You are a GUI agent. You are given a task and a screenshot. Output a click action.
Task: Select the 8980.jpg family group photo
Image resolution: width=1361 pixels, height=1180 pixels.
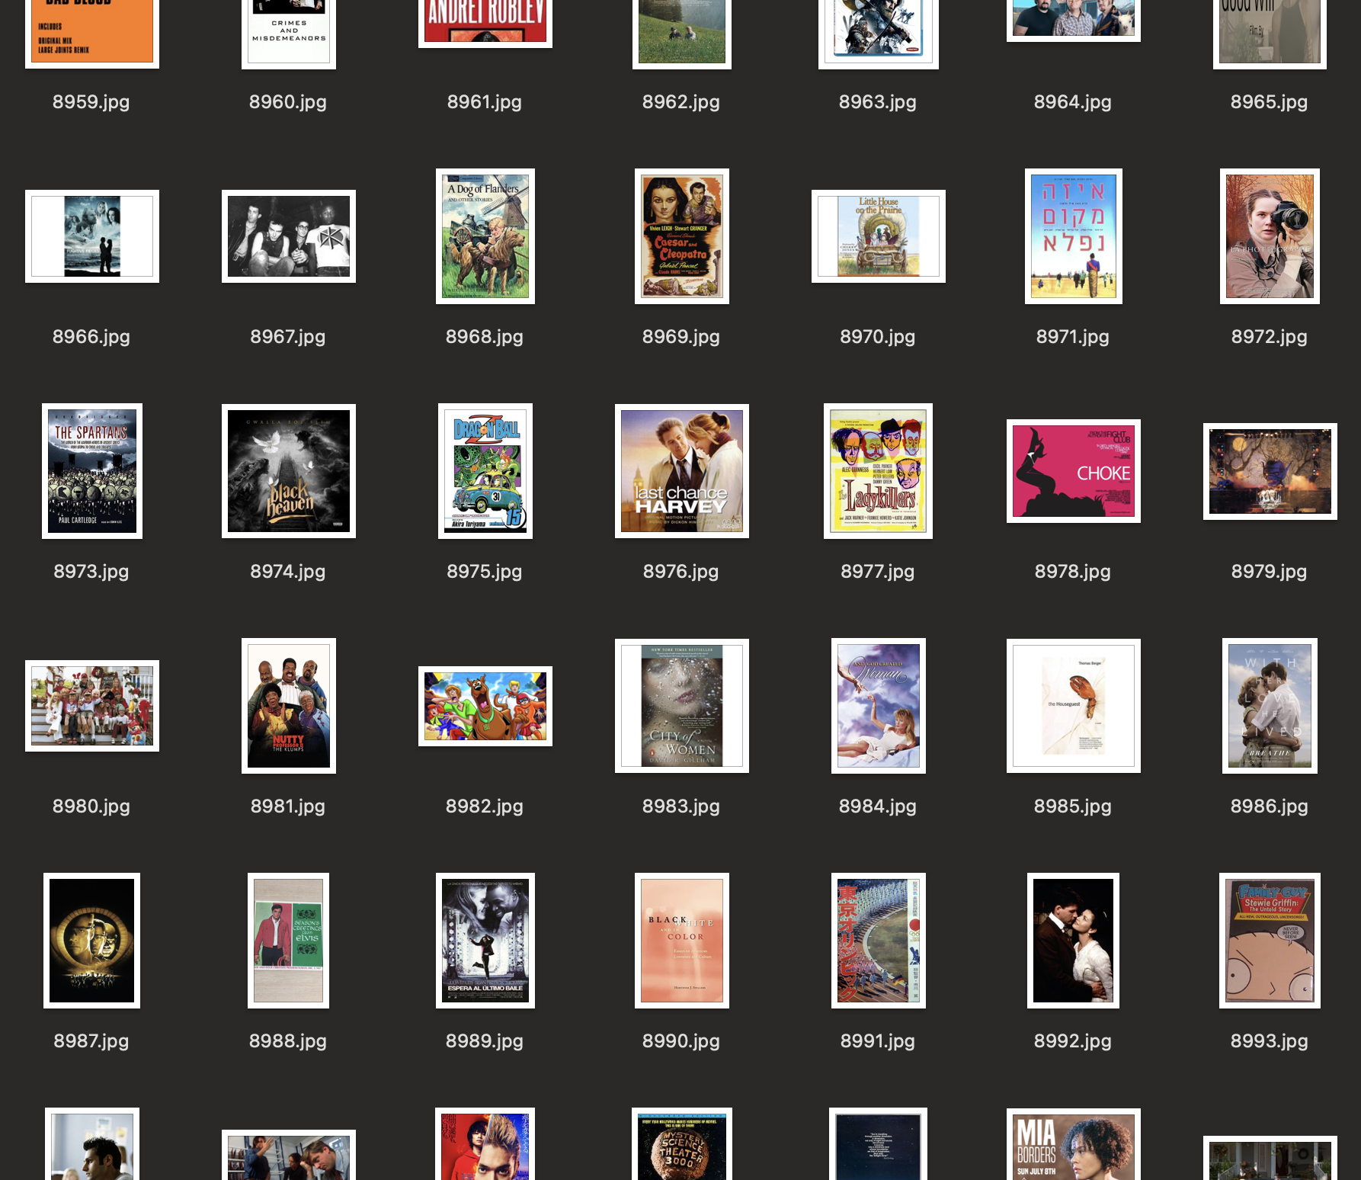92,706
